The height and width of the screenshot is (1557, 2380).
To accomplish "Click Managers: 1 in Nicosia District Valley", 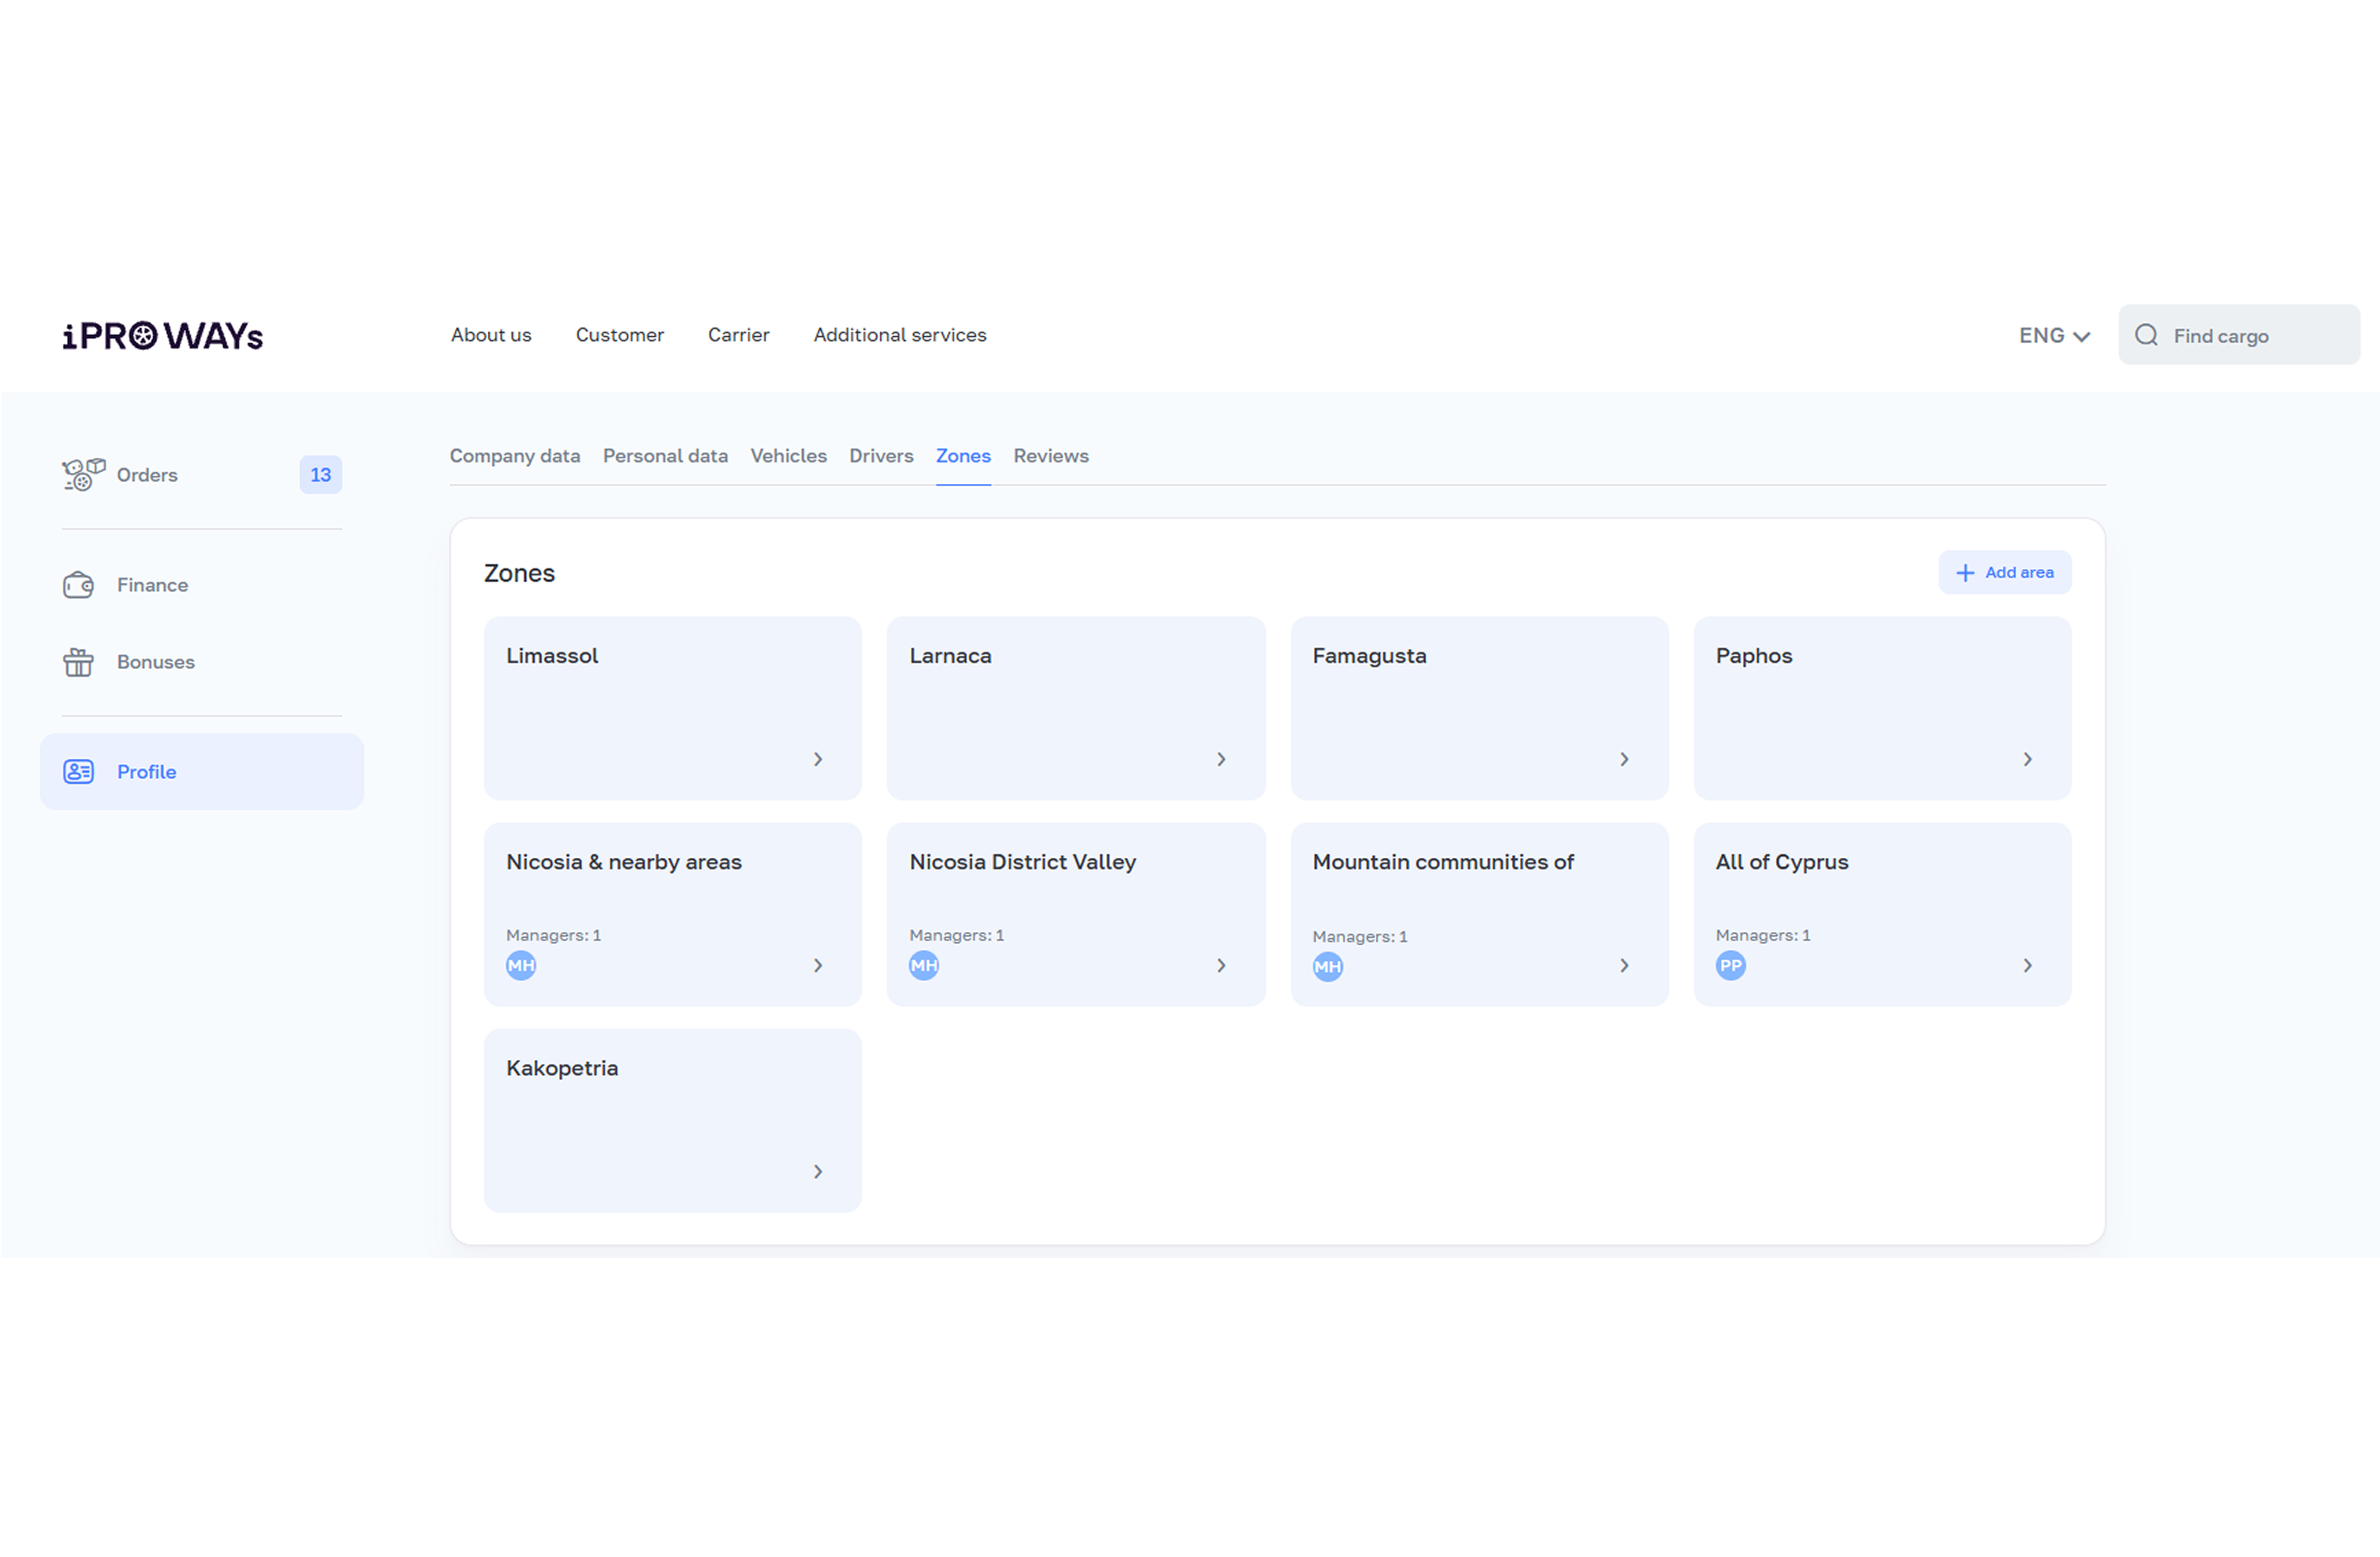I will click(957, 936).
